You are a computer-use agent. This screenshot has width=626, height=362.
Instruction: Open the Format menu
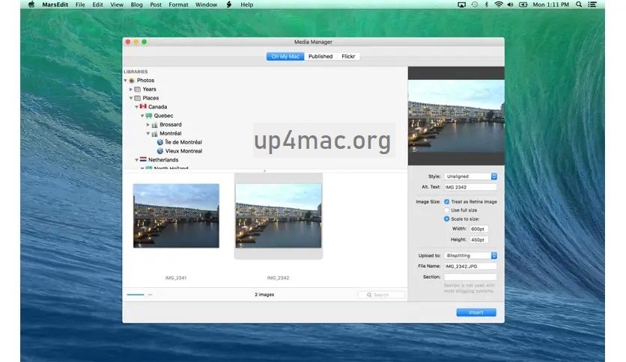[x=178, y=4]
